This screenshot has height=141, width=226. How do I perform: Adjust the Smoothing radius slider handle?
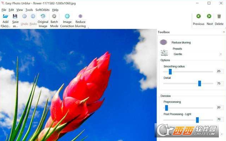170,72
